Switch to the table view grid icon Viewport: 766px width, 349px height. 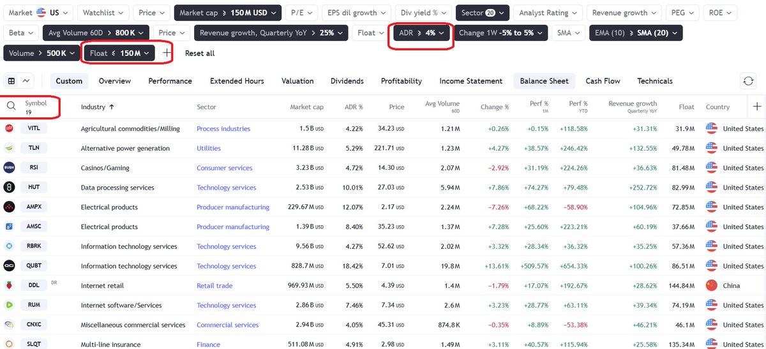coord(11,81)
